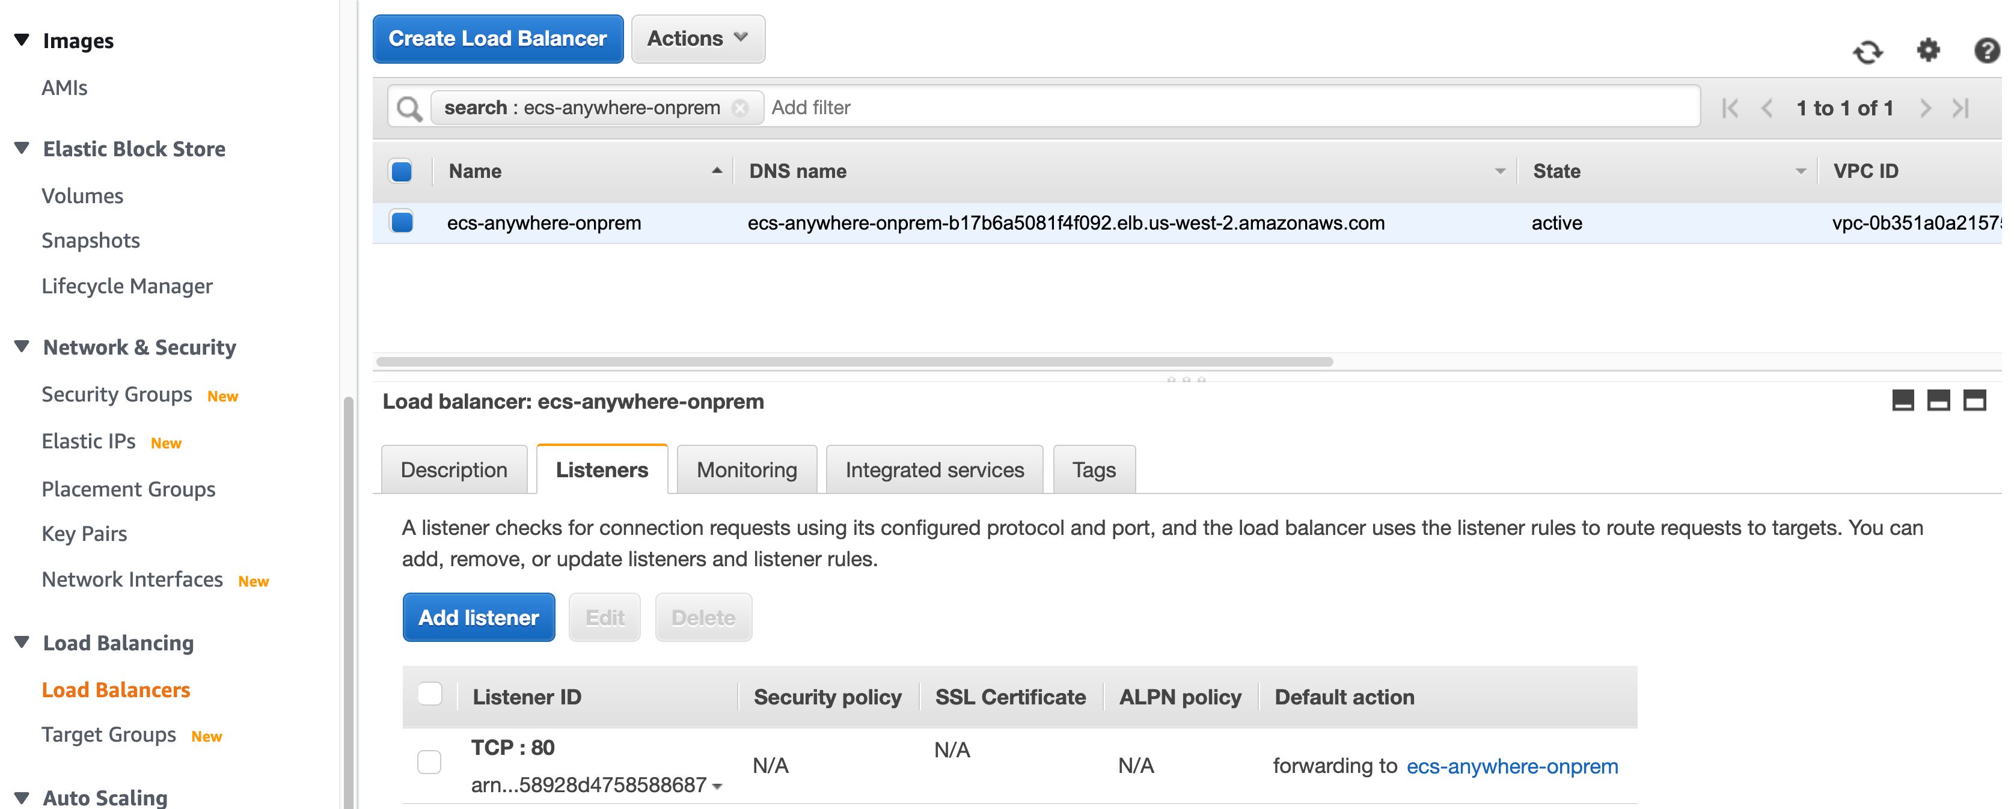Toggle the select-all load balancers checkbox

(x=402, y=171)
